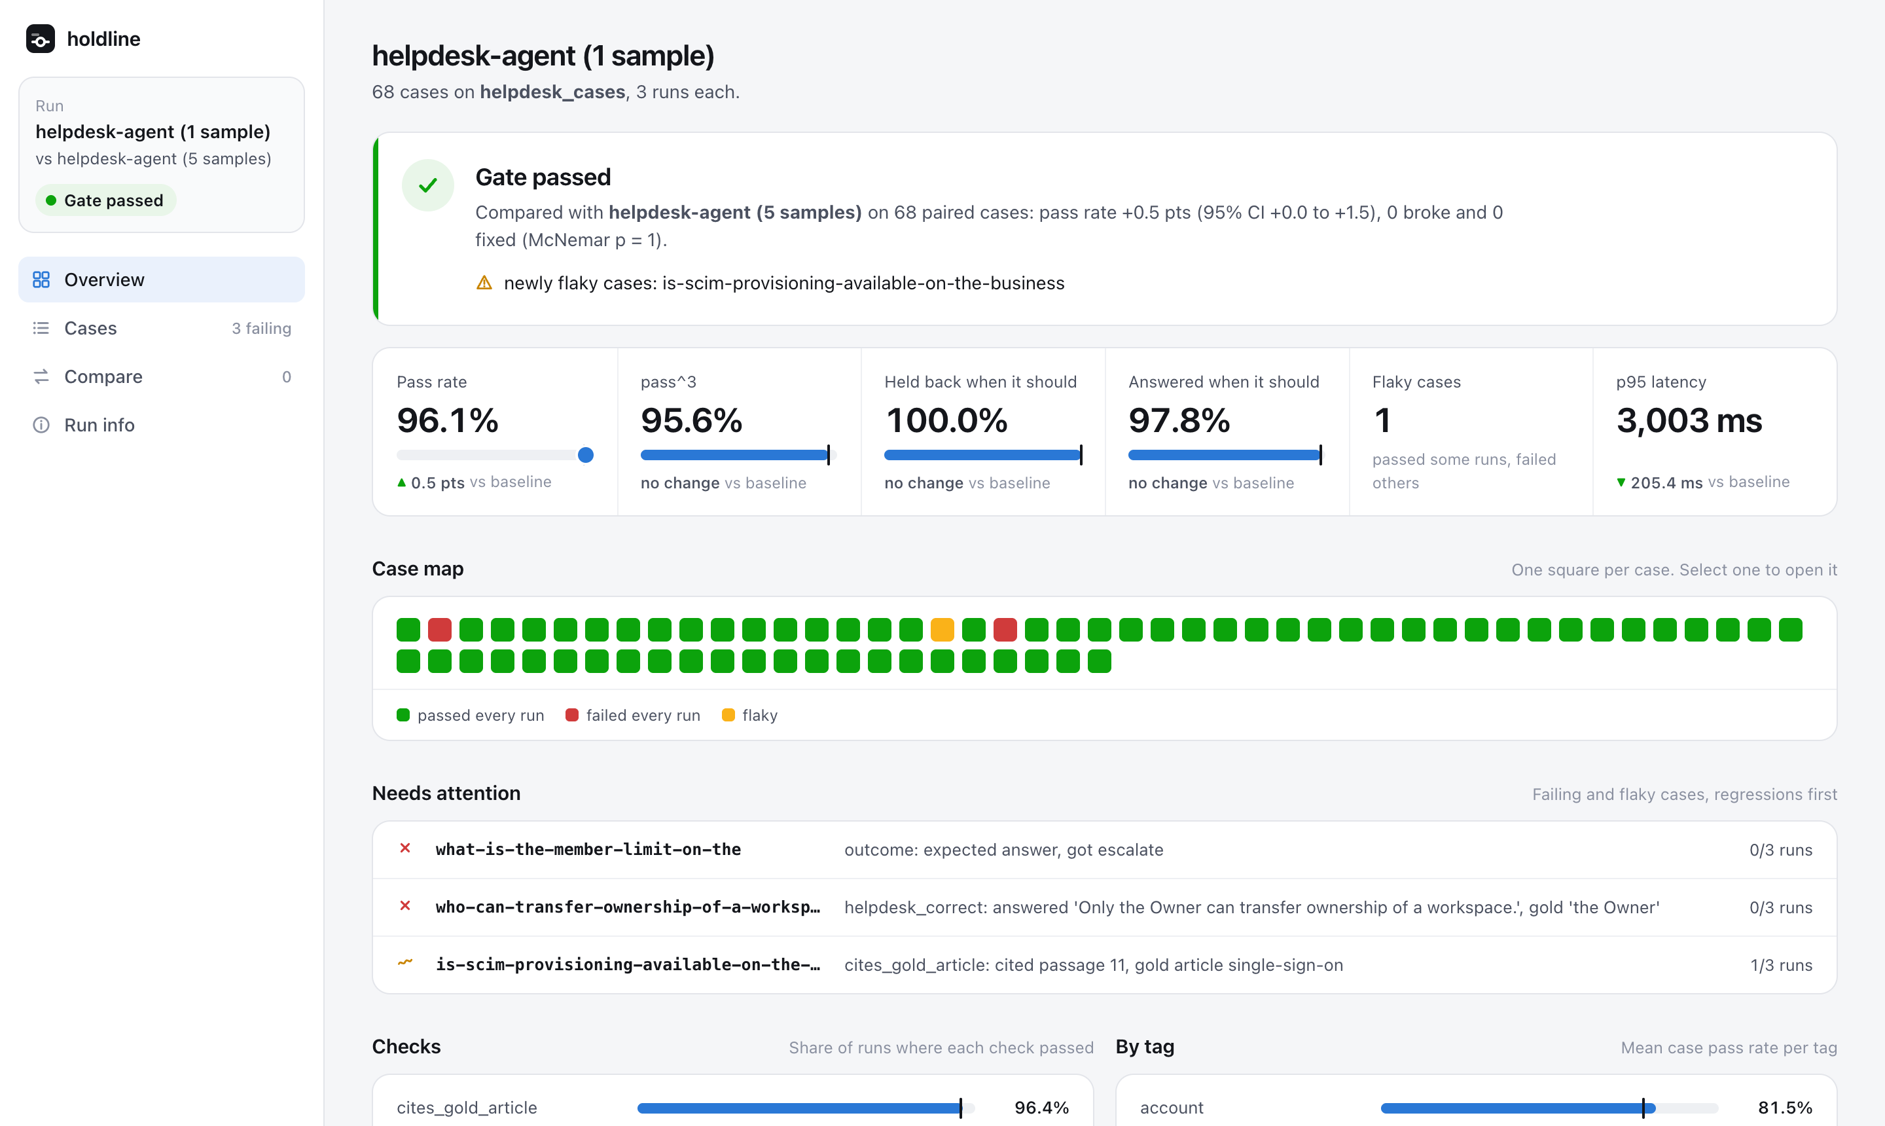Click the Pass rate progress indicator dot
1885x1126 pixels.
586,455
